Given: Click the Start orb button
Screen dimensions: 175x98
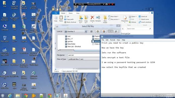Looking at the screenshot, I should [x=2, y=96].
